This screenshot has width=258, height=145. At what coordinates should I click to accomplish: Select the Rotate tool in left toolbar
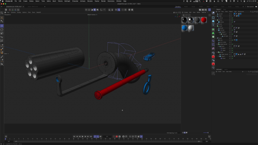(x=2, y=30)
